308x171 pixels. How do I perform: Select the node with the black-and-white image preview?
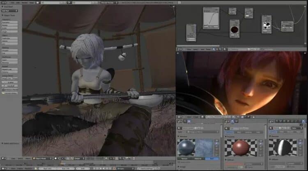click(267, 24)
